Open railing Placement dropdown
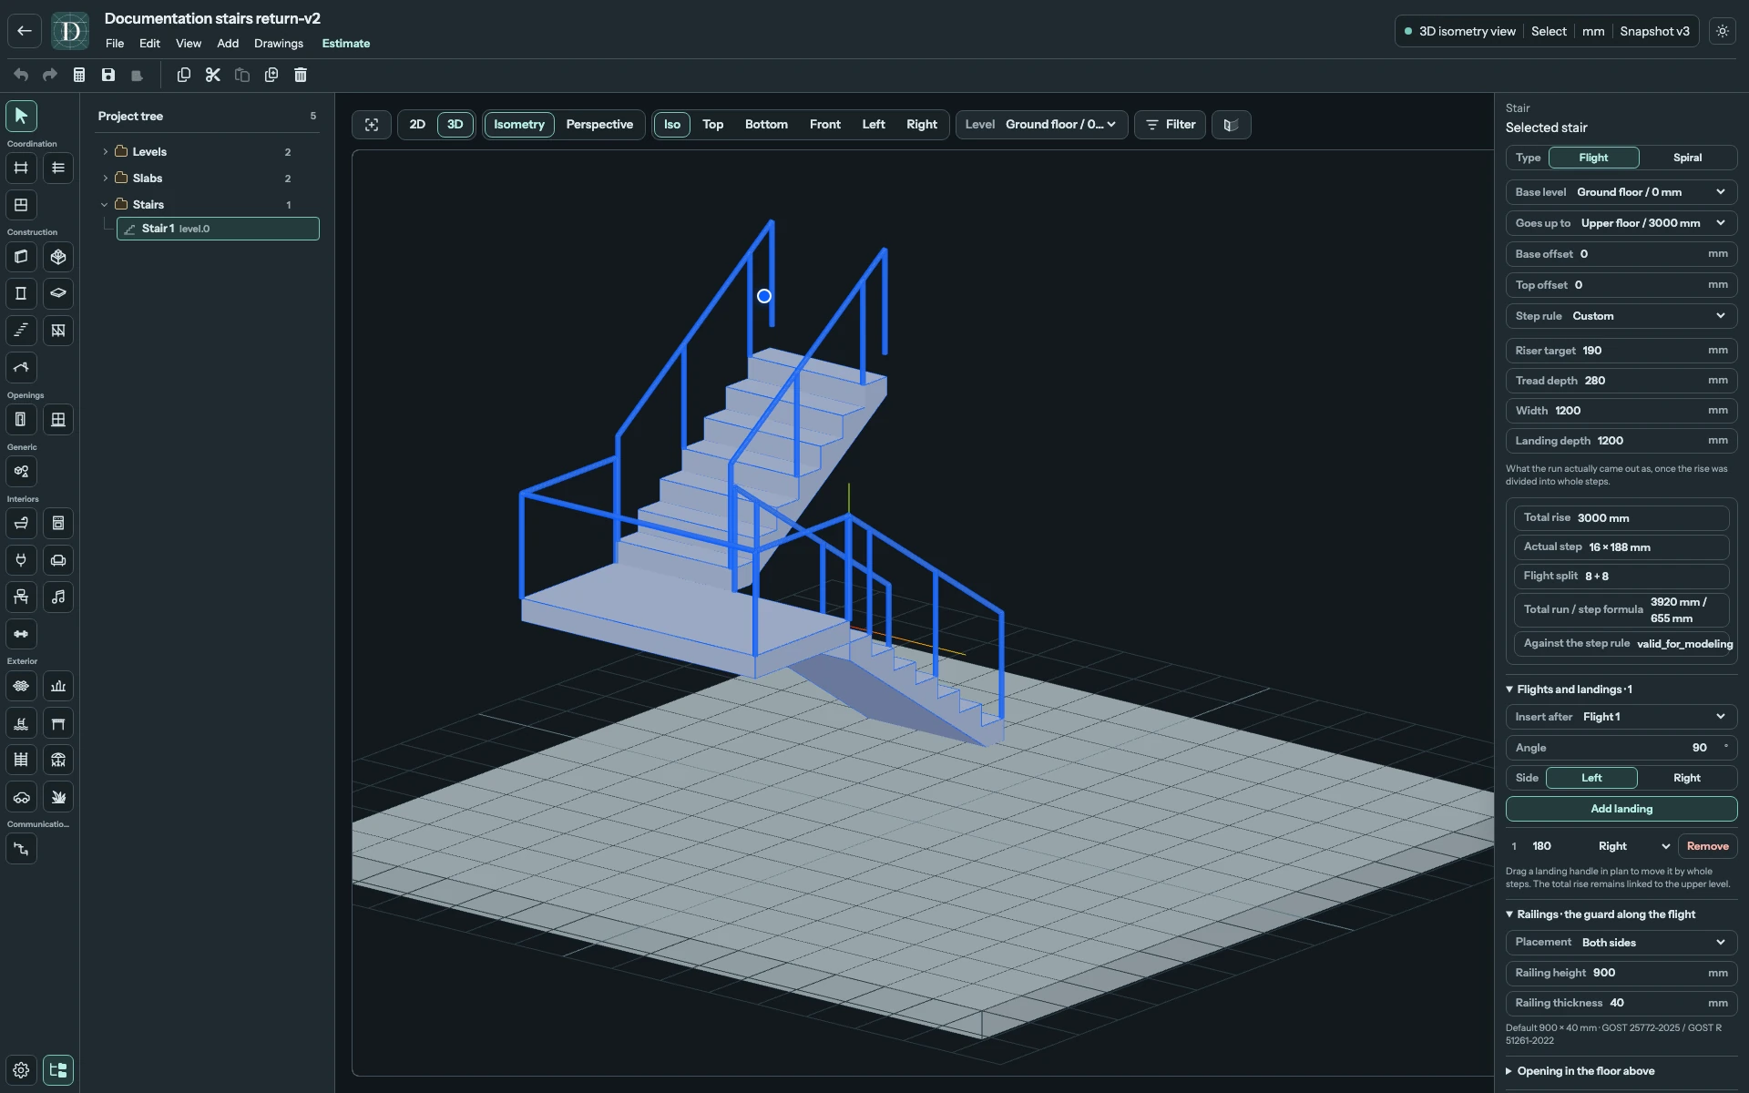The image size is (1749, 1093). coord(1621,943)
